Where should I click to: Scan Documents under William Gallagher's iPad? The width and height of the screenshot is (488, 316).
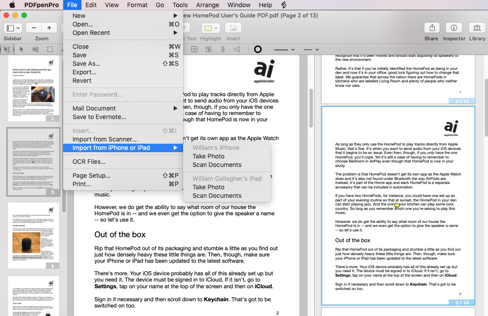(x=227, y=196)
